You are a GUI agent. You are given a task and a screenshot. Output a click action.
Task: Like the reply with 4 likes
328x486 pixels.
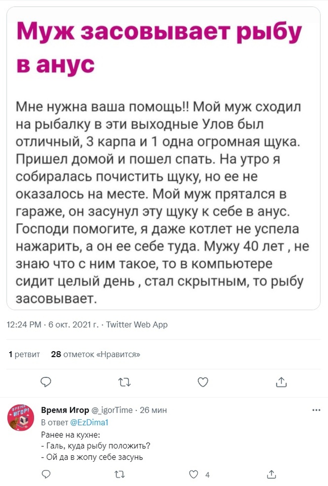(x=193, y=474)
